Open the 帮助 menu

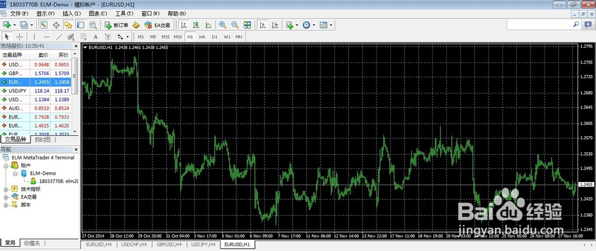pyautogui.click(x=177, y=14)
